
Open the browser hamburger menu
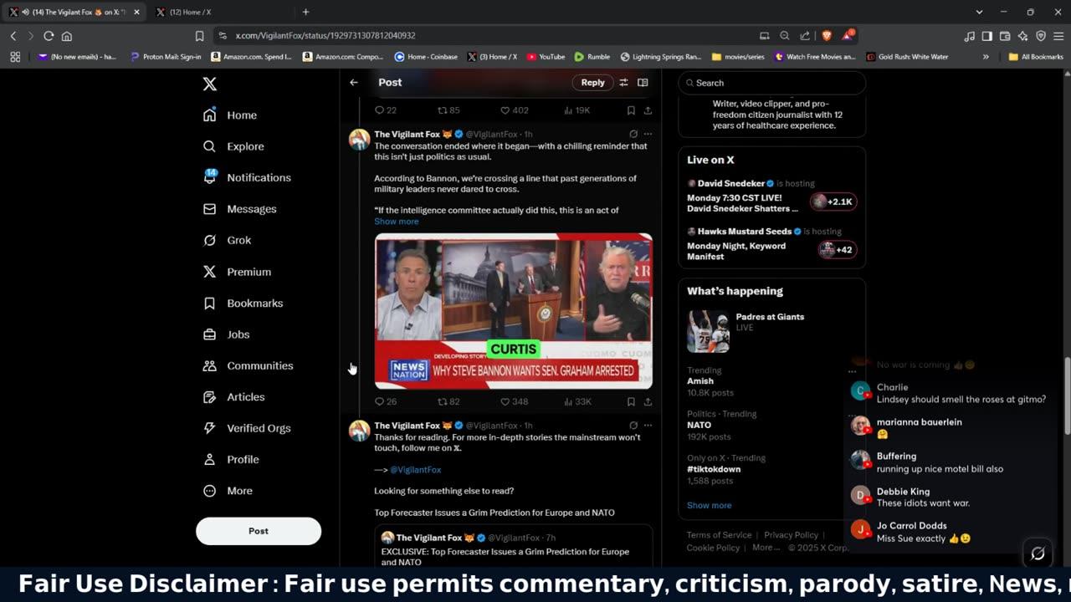tap(1058, 36)
